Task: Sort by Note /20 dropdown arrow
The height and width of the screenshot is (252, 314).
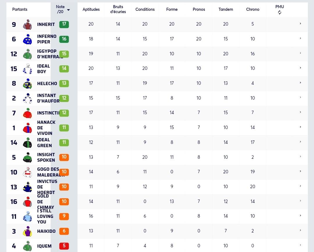Action: point(68,10)
